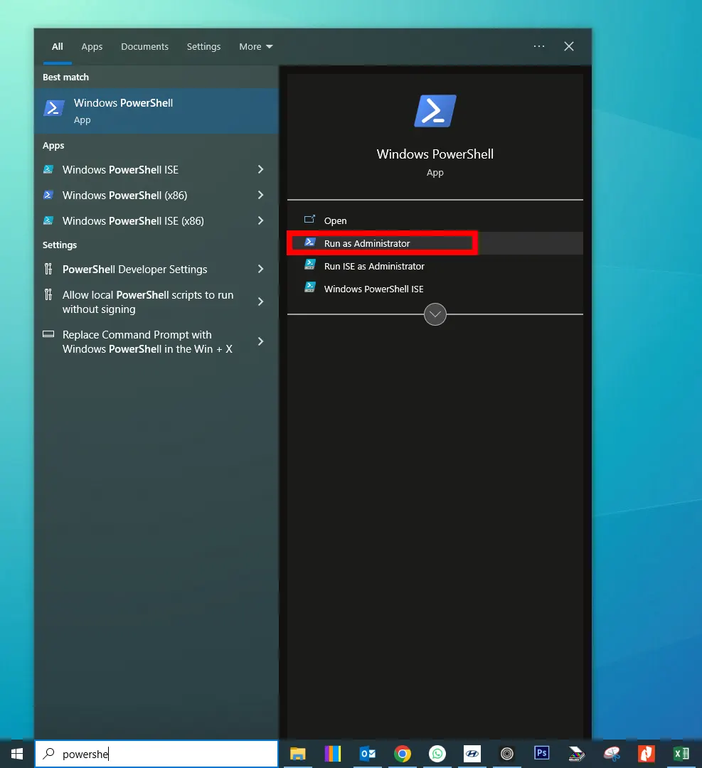
Task: Click Allow local PowerShell scripts settings icon
Action: pyautogui.click(x=48, y=294)
